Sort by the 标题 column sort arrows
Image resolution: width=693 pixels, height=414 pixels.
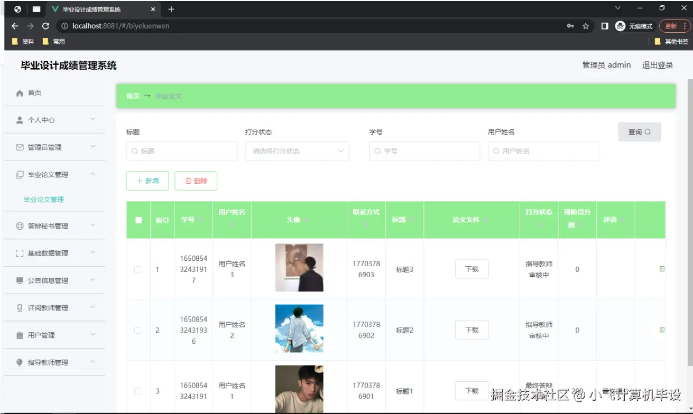tap(411, 220)
